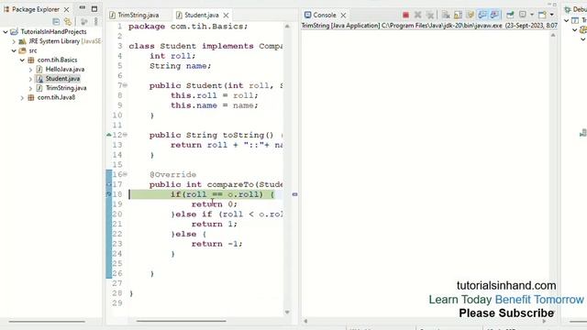Collapse the TutorialsInHandProjects project node
This screenshot has height=330, width=587.
[x=6, y=32]
